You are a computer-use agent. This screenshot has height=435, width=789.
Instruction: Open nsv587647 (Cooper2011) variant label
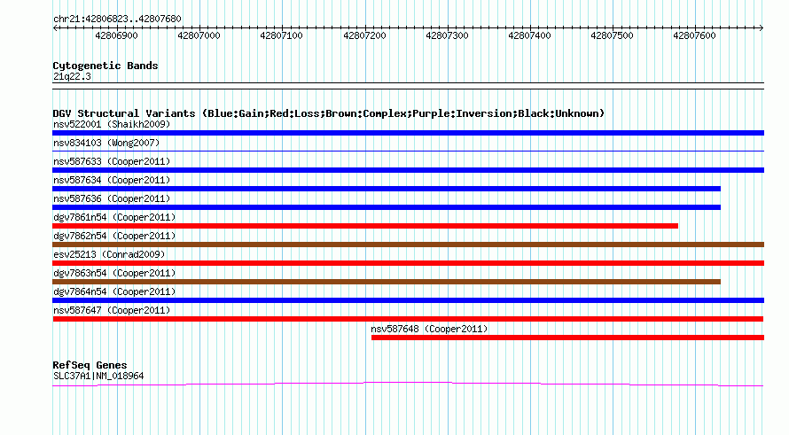[112, 310]
